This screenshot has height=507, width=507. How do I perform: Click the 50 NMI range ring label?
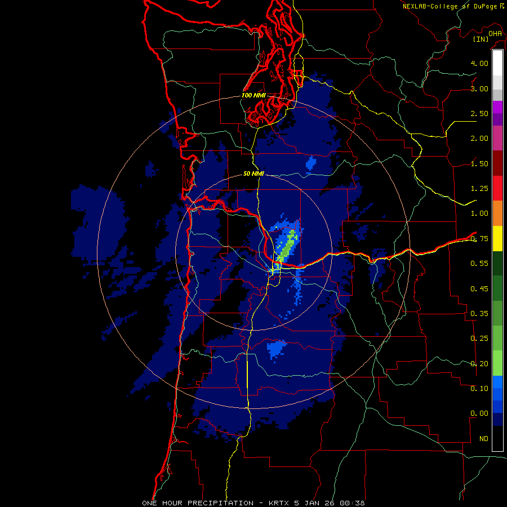pyautogui.click(x=254, y=174)
